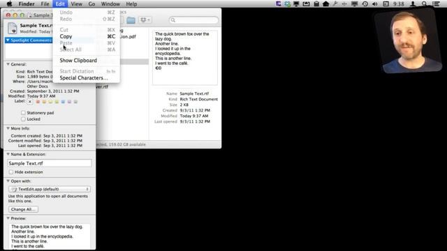Viewport: 447px width, 251px height.
Task: Collapse the General section triangle
Action: (x=8, y=64)
